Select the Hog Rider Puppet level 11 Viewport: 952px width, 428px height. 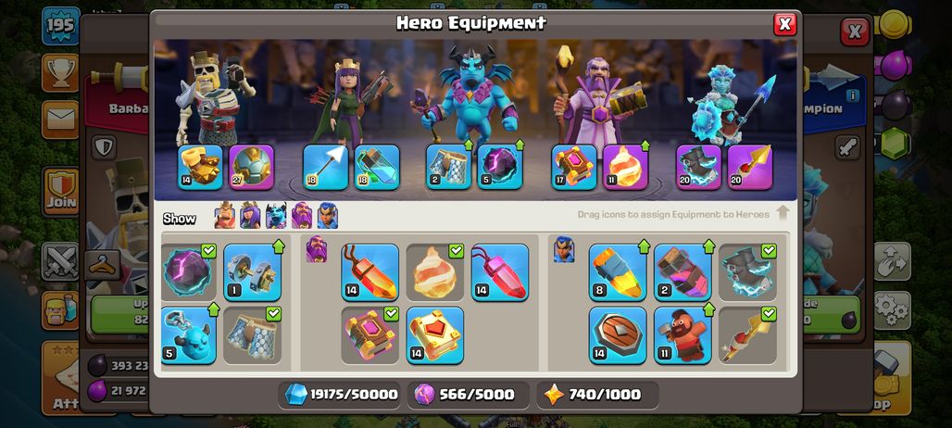click(683, 335)
